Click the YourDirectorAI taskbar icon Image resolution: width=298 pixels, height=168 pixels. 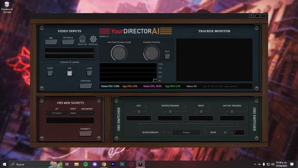pos(140,164)
